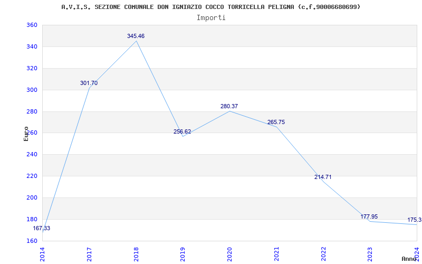Viewport: 422px width, 264px height.
Task: Click the 345.46 peak data label
Action: (x=136, y=36)
